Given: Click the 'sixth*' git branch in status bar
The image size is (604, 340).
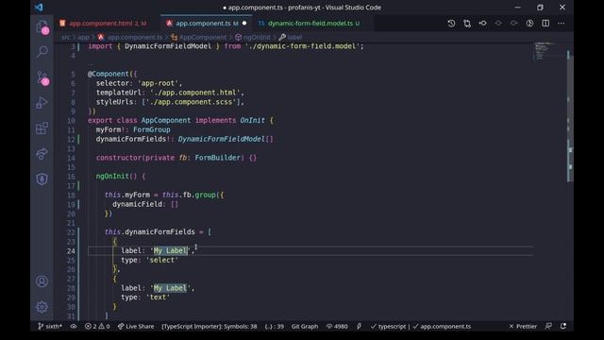Looking at the screenshot, I should 50,326.
